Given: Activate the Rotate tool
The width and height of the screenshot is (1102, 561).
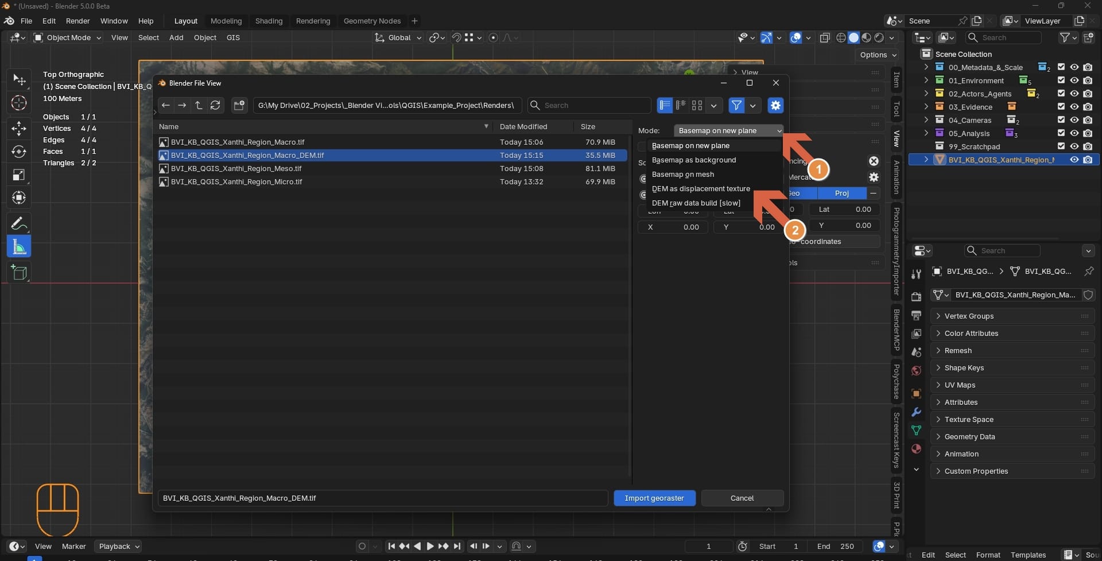Looking at the screenshot, I should [19, 151].
